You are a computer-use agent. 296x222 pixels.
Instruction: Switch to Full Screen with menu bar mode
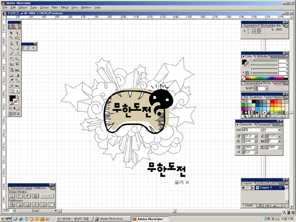click(14, 114)
